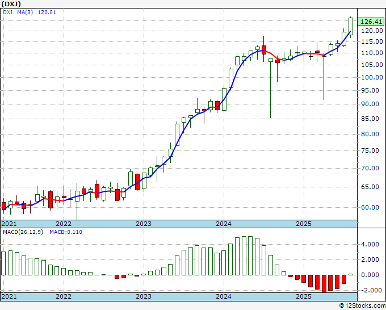Click 2022 on the price chart time axis
386x310 pixels.
64,224
